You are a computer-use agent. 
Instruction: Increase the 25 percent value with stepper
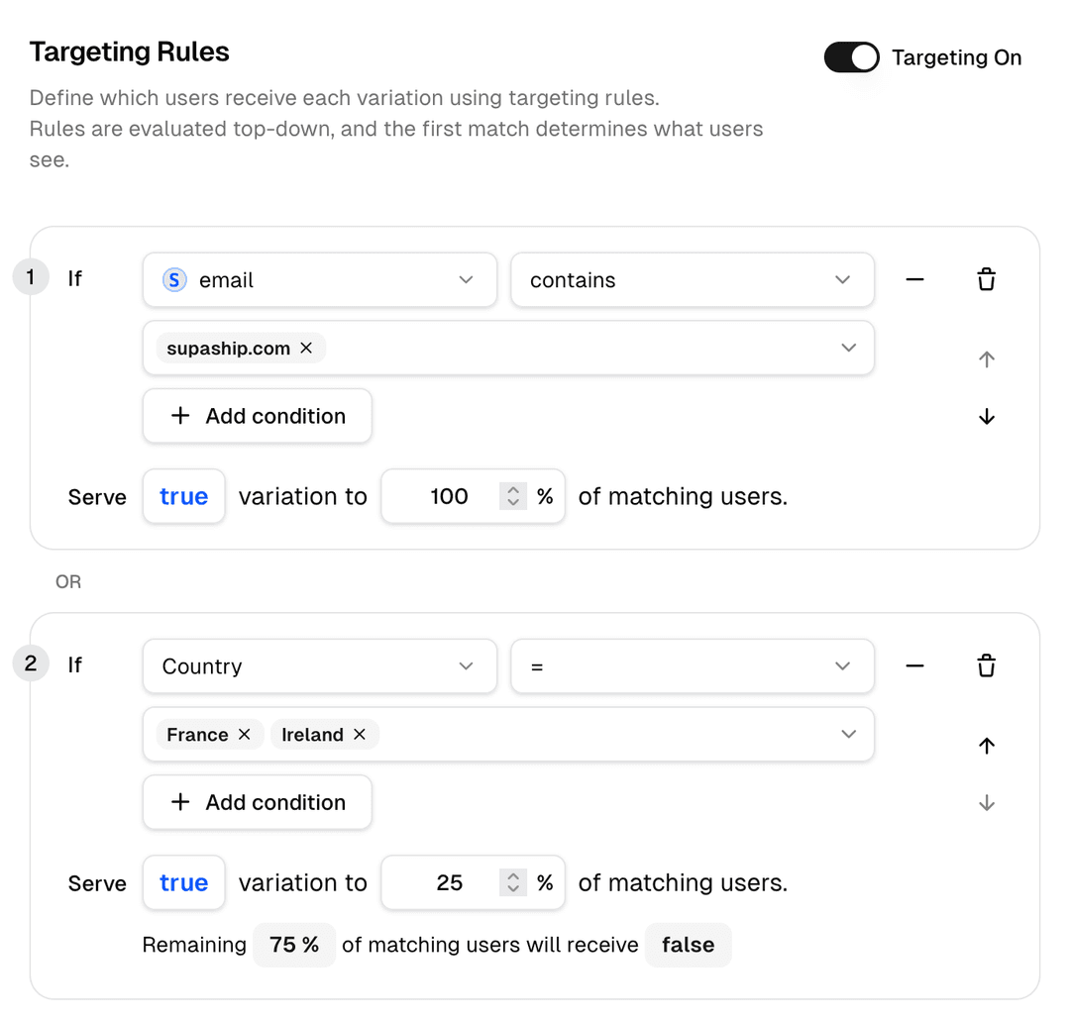pos(513,877)
